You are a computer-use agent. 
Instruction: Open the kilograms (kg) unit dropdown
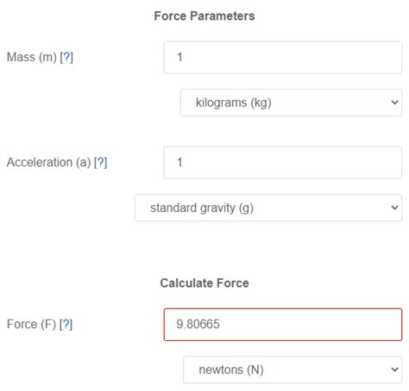coord(291,102)
